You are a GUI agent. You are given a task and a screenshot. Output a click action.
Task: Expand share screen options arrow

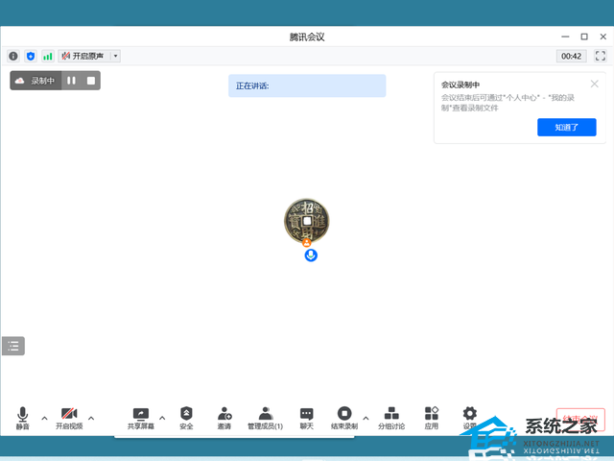[162, 419]
